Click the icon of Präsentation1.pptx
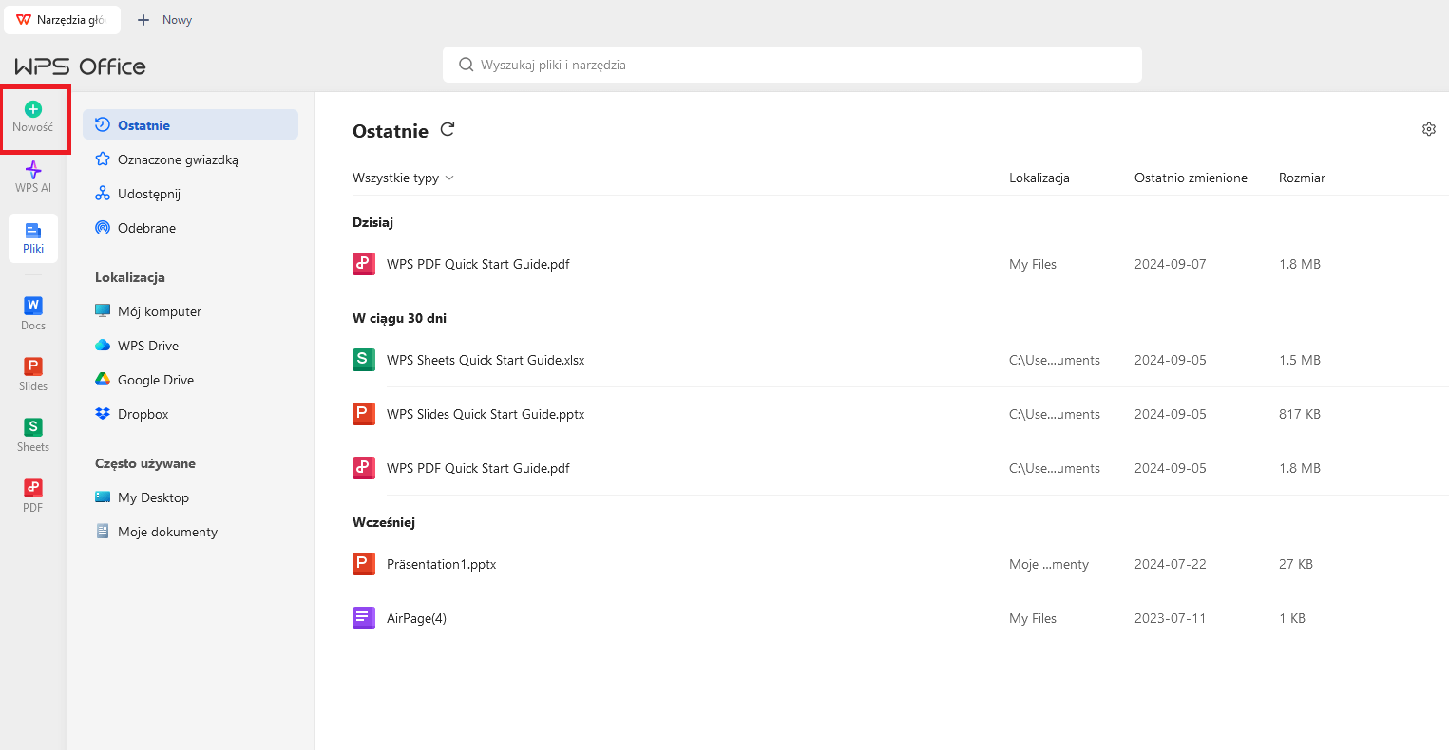The height and width of the screenshot is (750, 1449). [364, 564]
